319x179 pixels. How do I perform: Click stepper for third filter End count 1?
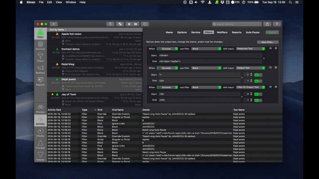(x=251, y=100)
